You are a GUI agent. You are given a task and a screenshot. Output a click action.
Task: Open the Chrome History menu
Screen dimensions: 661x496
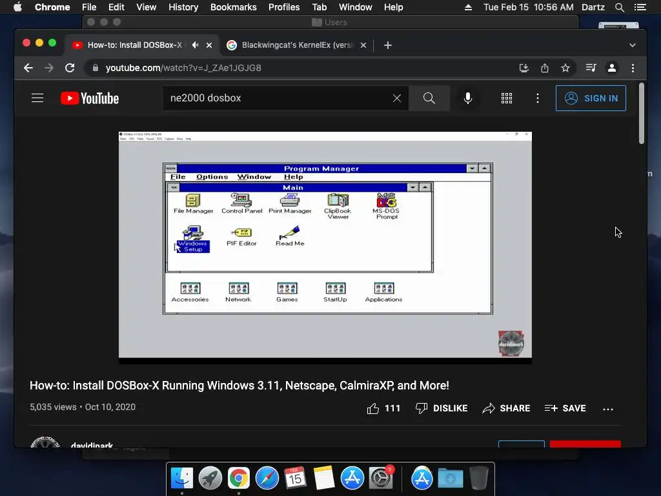tap(183, 7)
